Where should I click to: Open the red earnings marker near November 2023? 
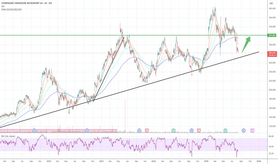[x=147, y=131]
